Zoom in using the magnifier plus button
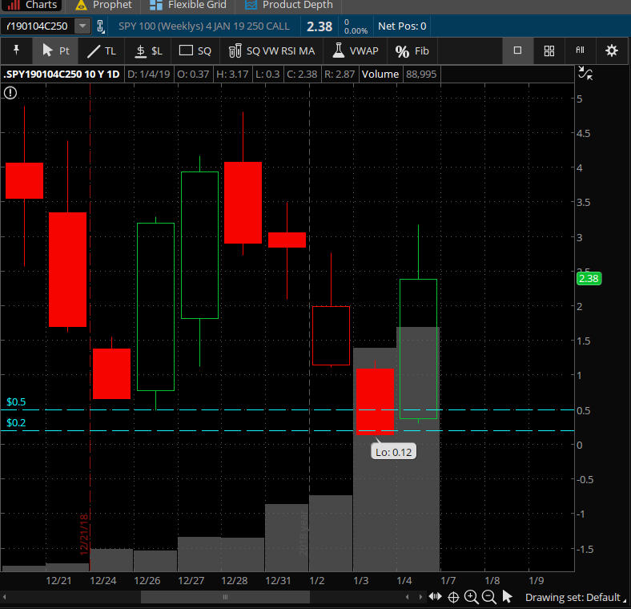Image resolution: width=631 pixels, height=609 pixels. coord(471,597)
